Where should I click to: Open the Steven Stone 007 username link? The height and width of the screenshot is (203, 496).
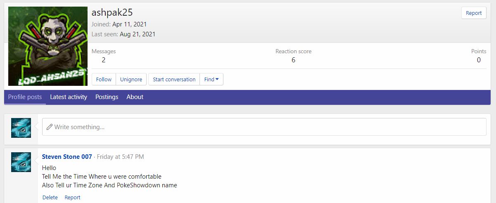[67, 157]
